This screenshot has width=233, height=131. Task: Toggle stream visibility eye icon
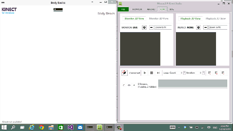click(129, 85)
